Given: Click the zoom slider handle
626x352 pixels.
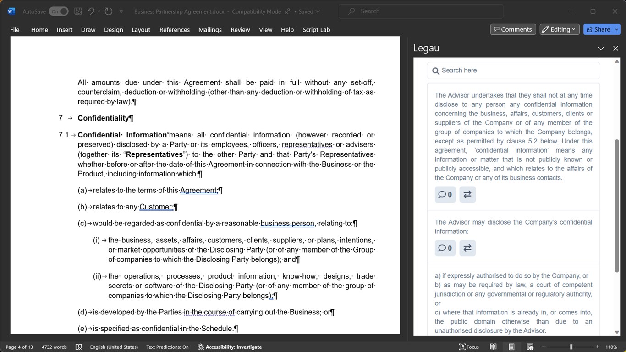Looking at the screenshot, I should pos(571,347).
